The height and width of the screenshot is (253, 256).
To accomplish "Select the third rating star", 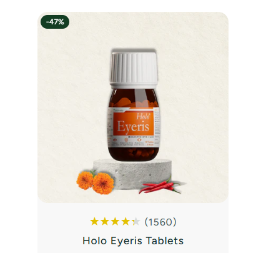I will coord(115,222).
